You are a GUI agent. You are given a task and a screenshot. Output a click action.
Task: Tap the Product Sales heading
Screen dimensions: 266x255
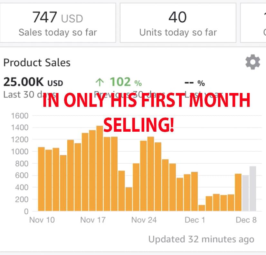(x=37, y=63)
